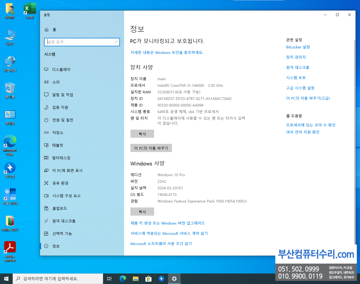The height and width of the screenshot is (284, 360).
Task: Click the magnifier icon in 설정 검색 box
Action: pyautogui.click(x=116, y=42)
